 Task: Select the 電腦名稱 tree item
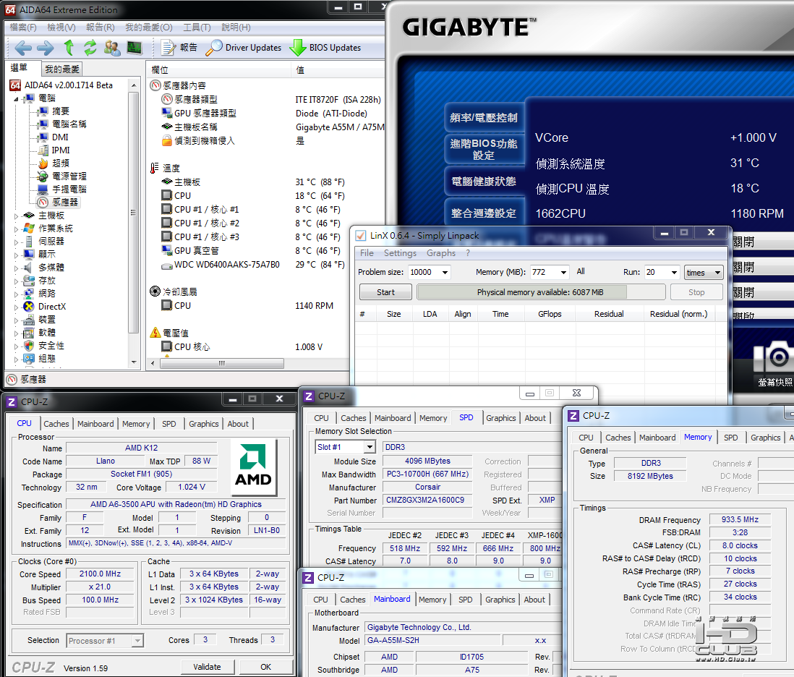[x=69, y=124]
